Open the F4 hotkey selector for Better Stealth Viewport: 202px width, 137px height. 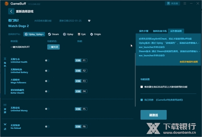(x=81, y=91)
